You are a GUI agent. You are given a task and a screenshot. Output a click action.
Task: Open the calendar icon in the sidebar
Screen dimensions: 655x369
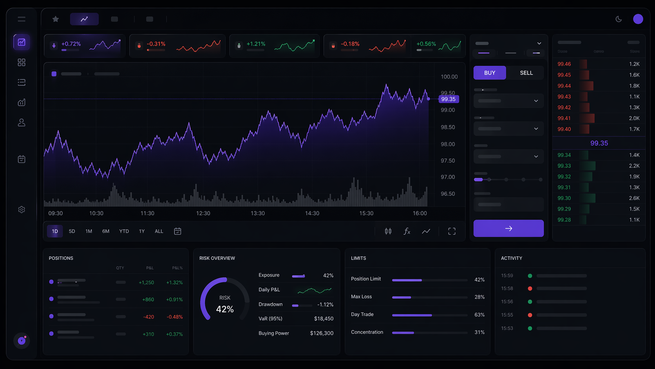[22, 159]
